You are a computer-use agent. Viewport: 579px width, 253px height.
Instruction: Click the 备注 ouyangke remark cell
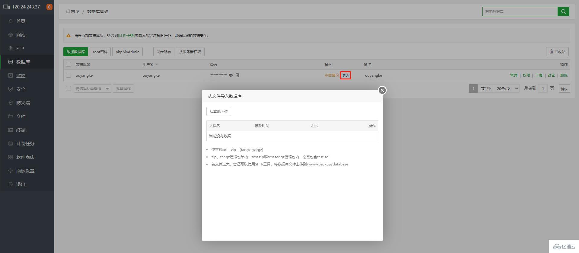tap(374, 75)
